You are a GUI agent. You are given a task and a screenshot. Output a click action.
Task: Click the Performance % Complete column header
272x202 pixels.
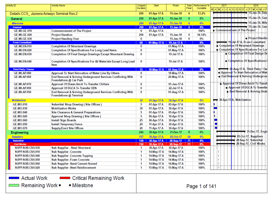tap(202, 7)
